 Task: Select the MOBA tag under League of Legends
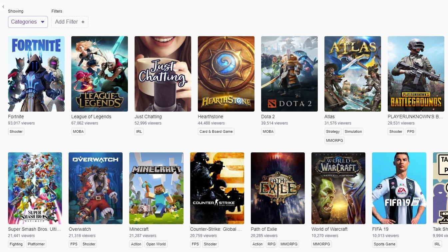78,131
